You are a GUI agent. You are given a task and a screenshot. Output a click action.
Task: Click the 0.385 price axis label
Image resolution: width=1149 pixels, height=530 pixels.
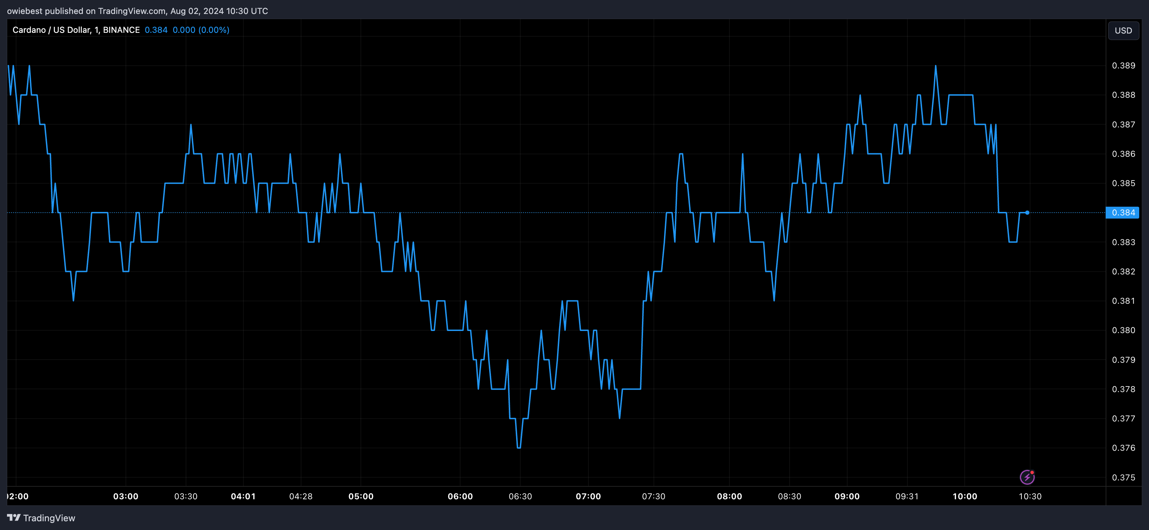tap(1123, 183)
